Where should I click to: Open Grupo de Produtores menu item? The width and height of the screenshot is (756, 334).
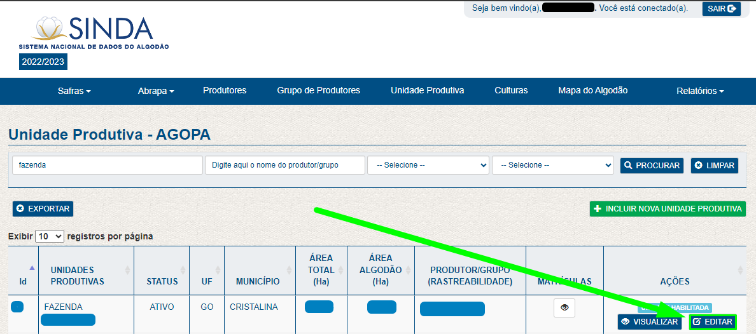[318, 90]
